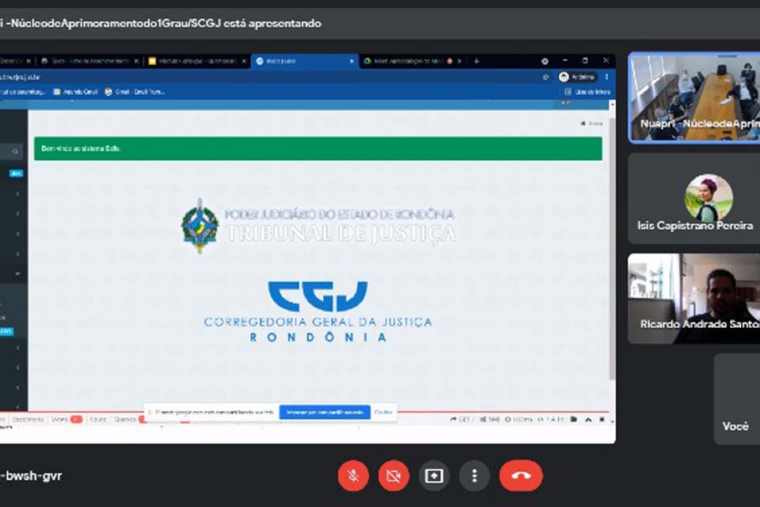The image size is (760, 507).
Task: Open the search icon in the Eolis sidebar
Action: tap(15, 151)
